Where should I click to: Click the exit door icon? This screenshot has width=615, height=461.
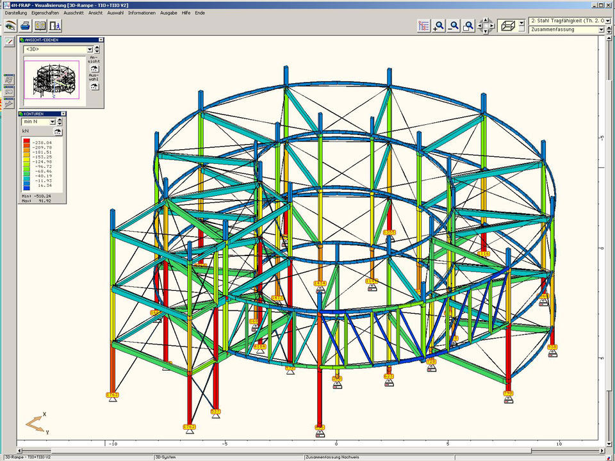tap(56, 26)
